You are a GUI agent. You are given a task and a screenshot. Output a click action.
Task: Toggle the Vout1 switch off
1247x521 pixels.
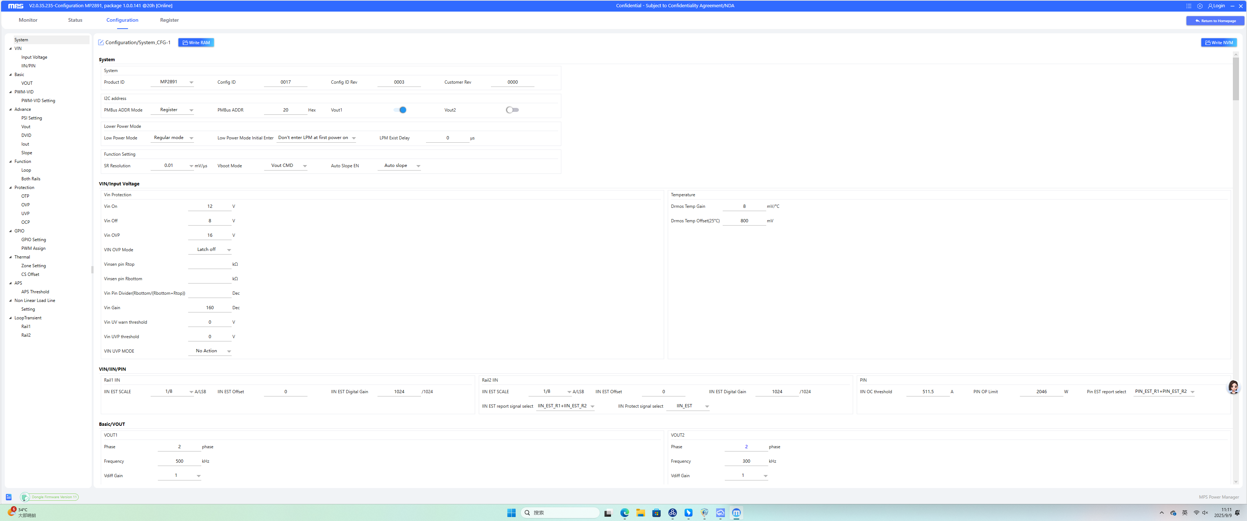click(400, 110)
